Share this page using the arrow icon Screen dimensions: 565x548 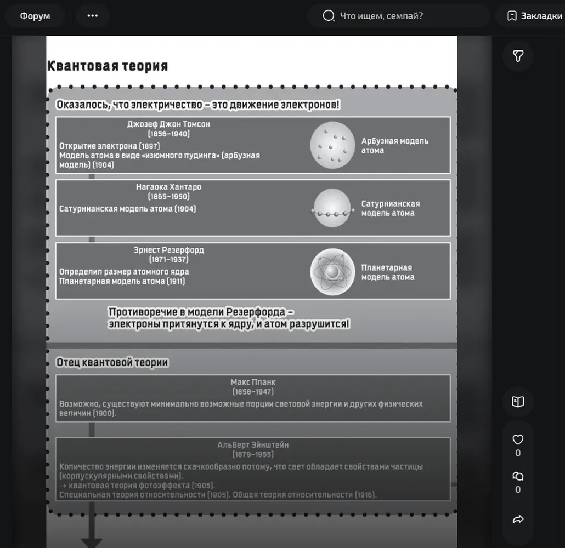click(518, 519)
